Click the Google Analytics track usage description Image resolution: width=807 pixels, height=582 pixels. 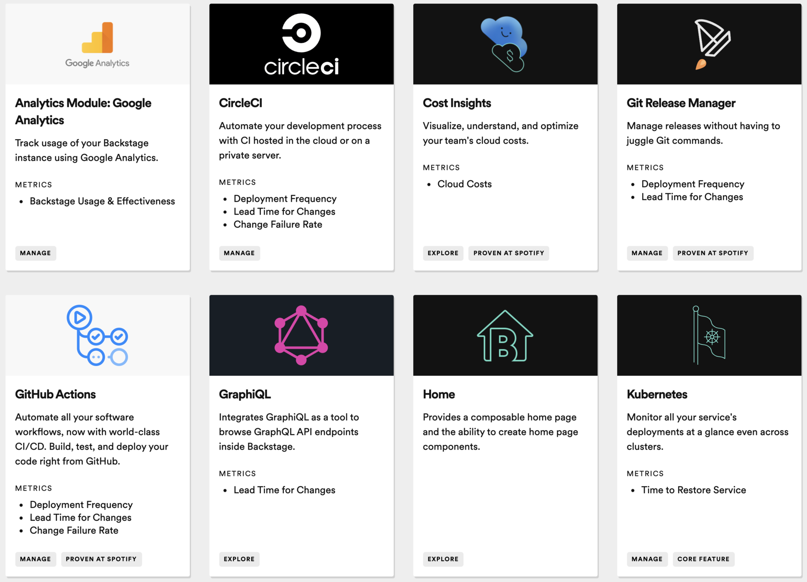coord(87,150)
